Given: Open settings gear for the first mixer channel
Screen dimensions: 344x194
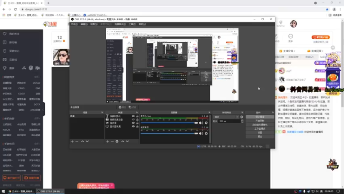Looking at the screenshot, I should [x=206, y=123].
